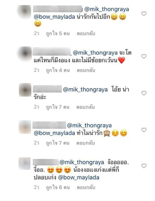Click ตอบกลับ under the โอ้ย น่ารักอ่ะ comment
The height and width of the screenshot is (201, 155).
click(x=85, y=107)
